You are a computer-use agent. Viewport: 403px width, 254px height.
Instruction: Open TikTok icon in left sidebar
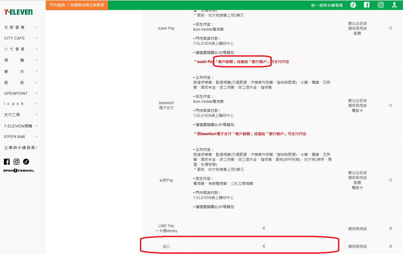pos(26,162)
